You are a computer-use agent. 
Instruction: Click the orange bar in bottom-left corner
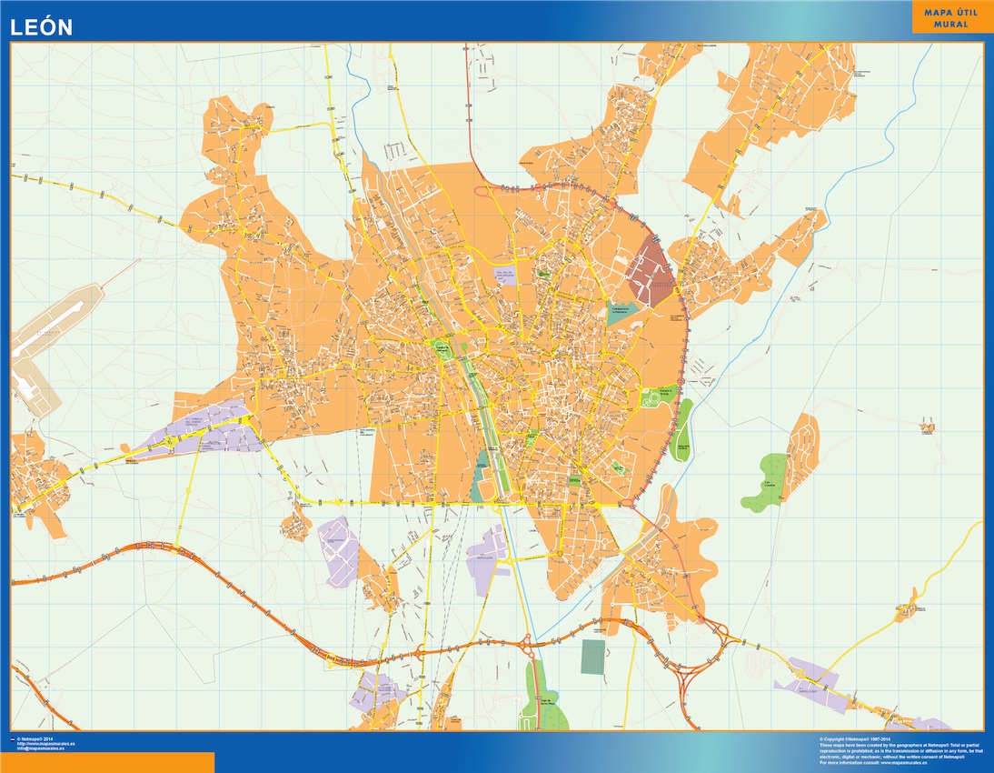107,762
